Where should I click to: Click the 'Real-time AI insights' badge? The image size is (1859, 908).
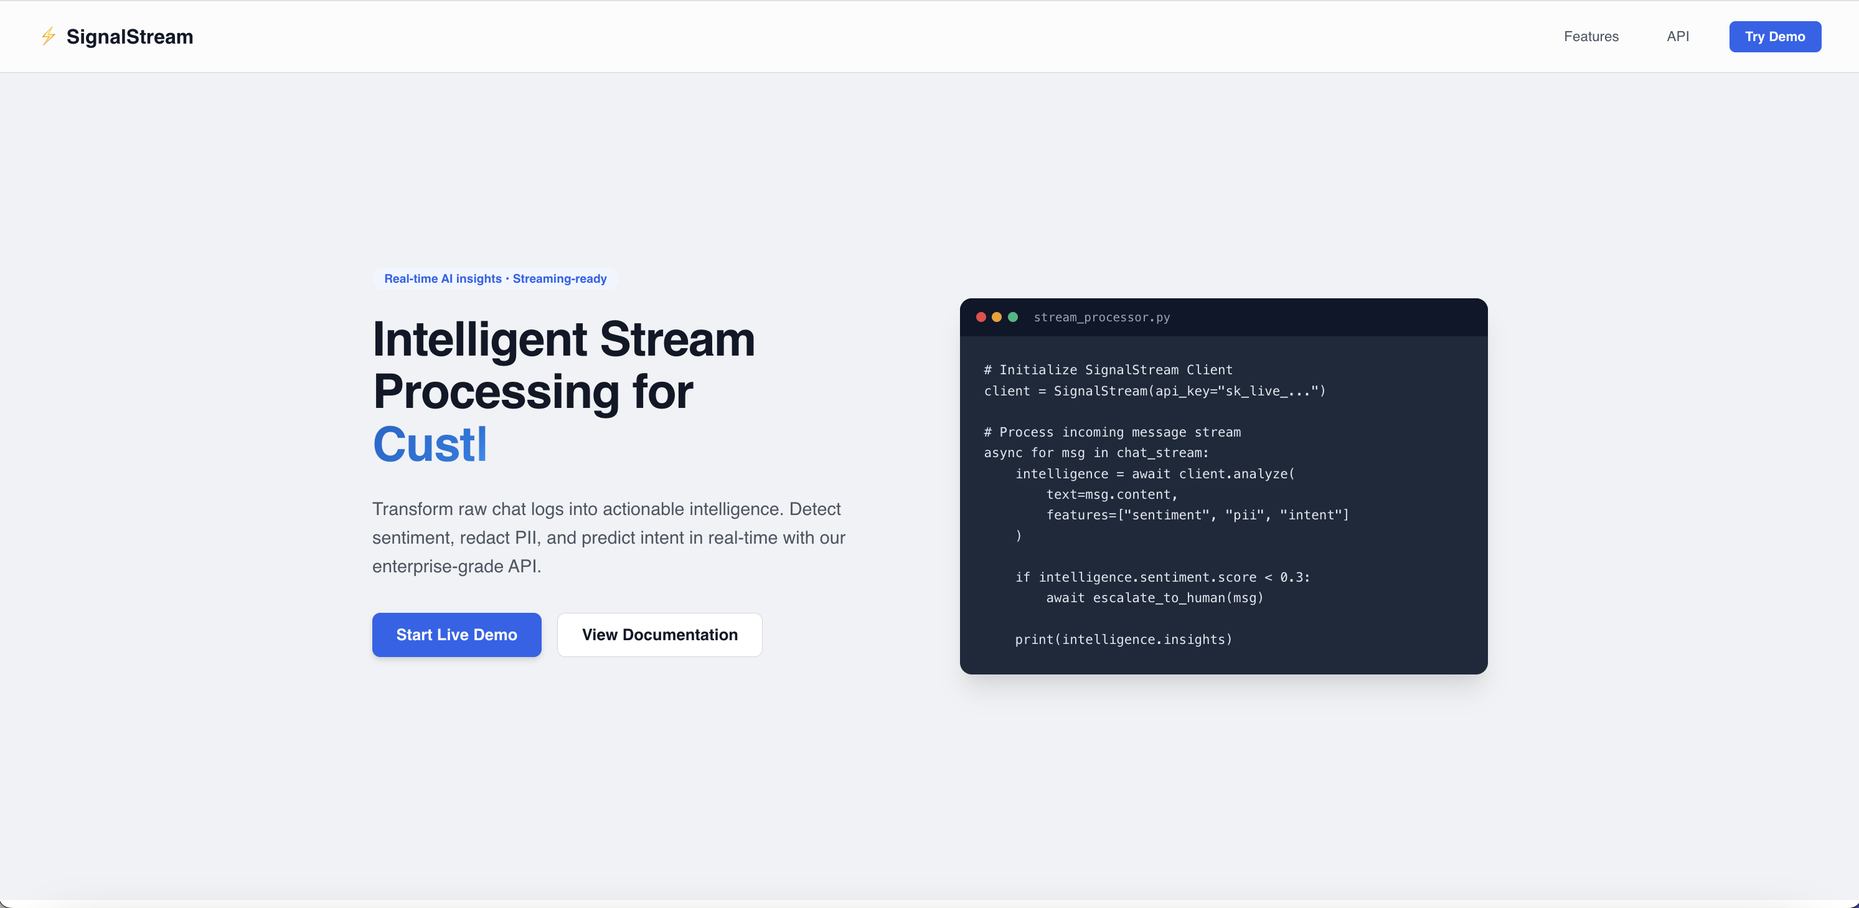(x=495, y=278)
